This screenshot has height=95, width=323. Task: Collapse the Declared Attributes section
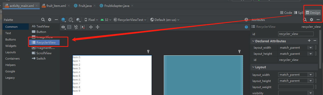pyautogui.click(x=253, y=41)
